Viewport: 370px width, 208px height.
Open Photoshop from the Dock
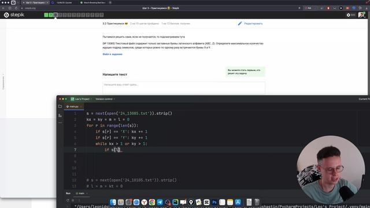(x=214, y=202)
